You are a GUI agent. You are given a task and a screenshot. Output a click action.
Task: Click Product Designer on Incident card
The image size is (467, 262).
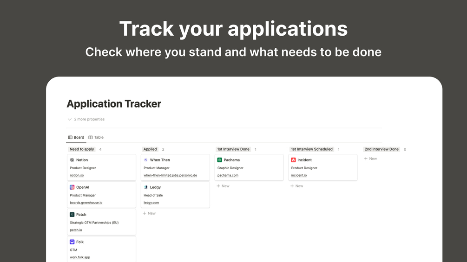click(x=304, y=168)
